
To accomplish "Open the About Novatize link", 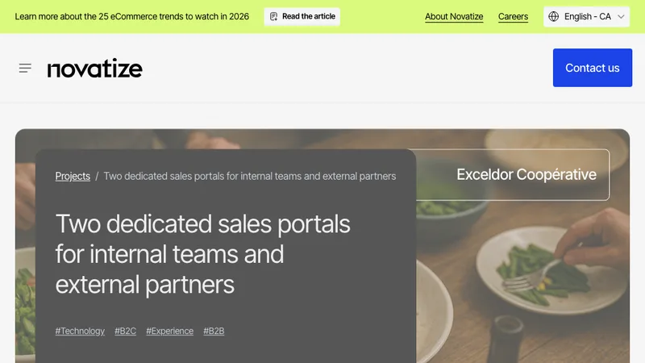I will [454, 16].
